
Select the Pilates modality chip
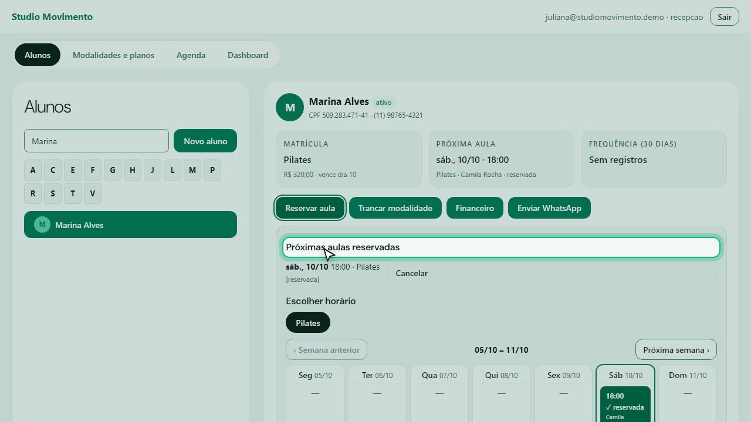[x=308, y=323]
